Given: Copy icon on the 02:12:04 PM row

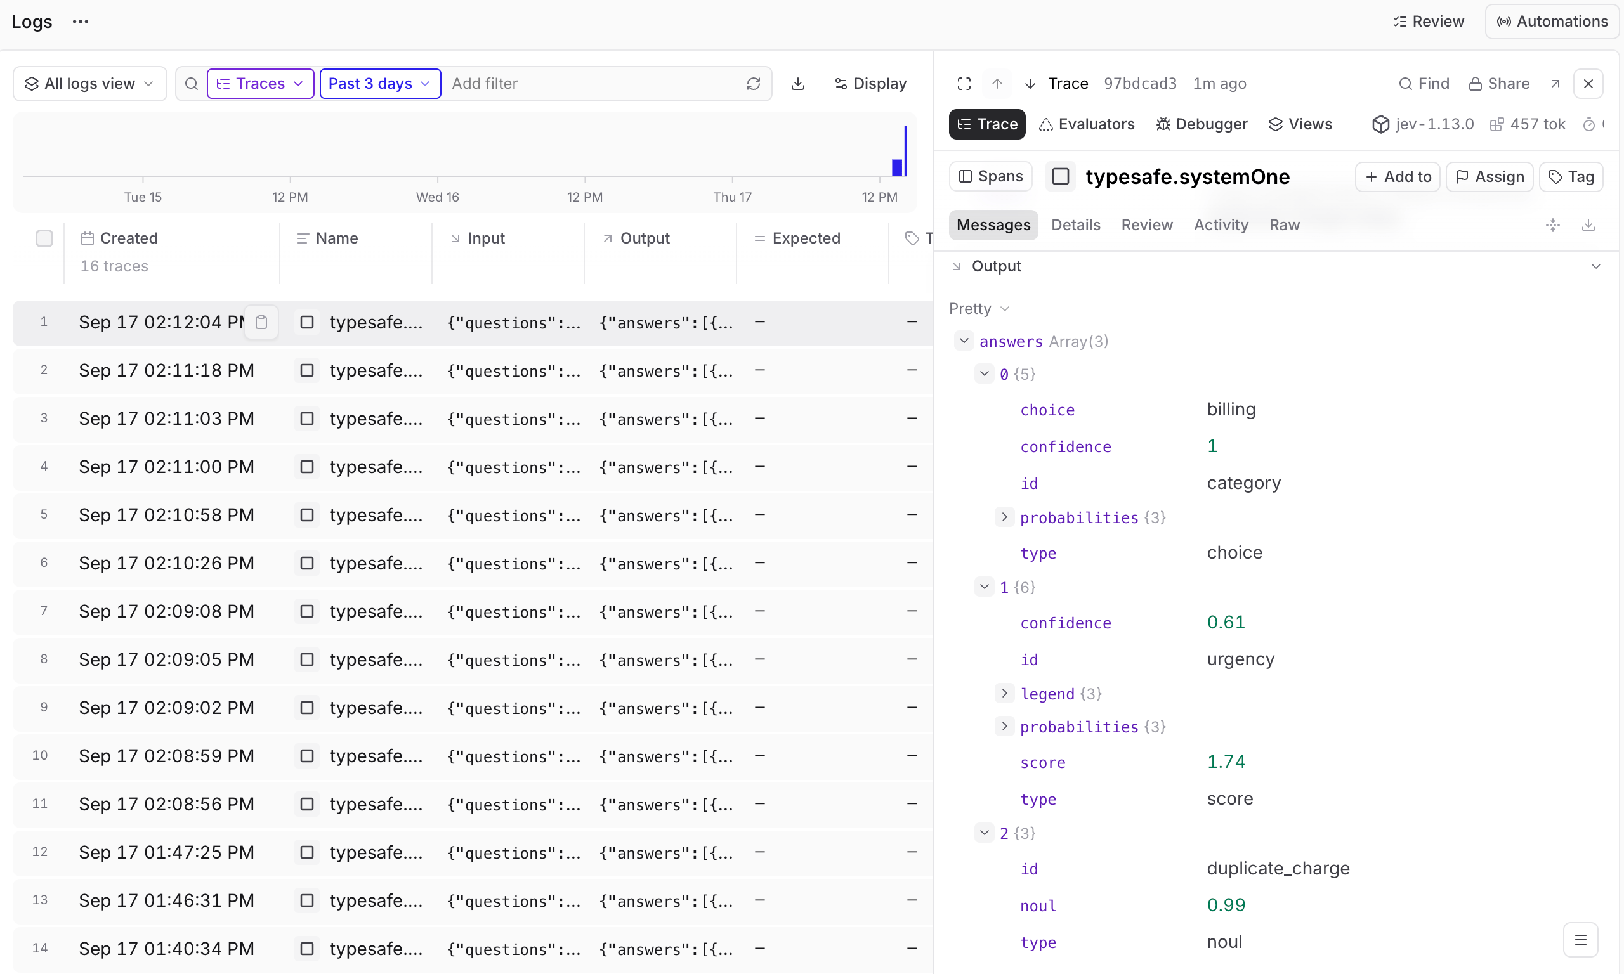Looking at the screenshot, I should click(261, 322).
